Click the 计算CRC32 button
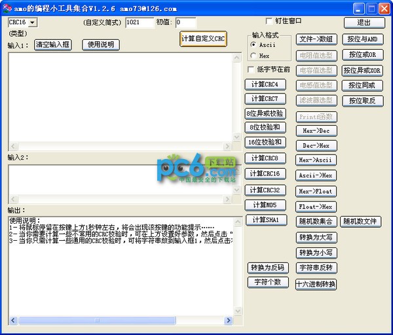Screen dimensions: 393x335 click(265, 190)
